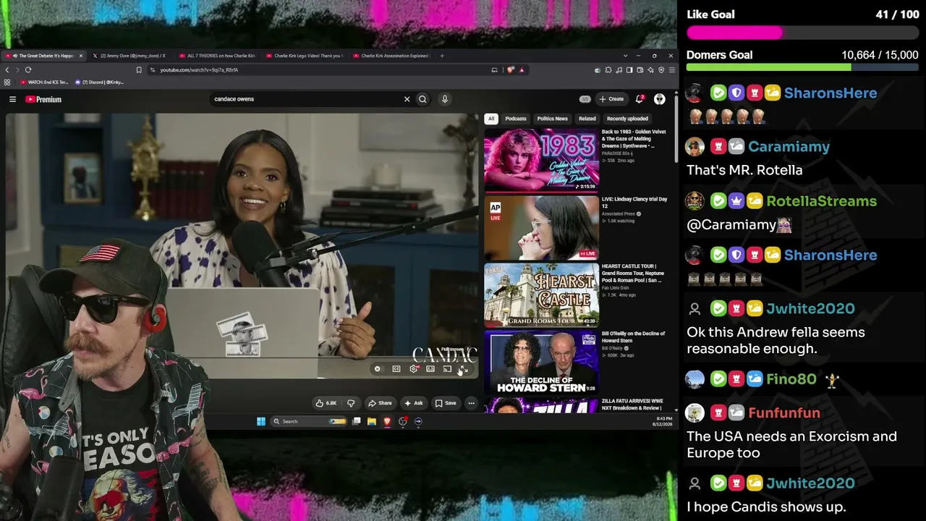Dislike the video
926x521 pixels.
click(x=351, y=403)
